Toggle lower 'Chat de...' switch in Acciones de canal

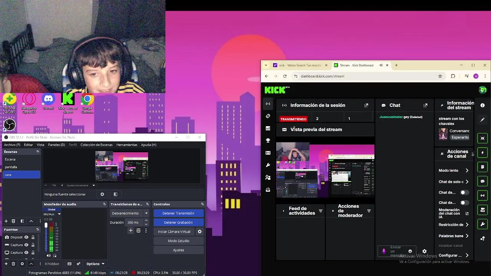tap(464, 203)
